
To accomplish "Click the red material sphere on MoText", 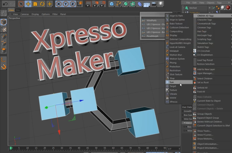I will coord(228,8).
